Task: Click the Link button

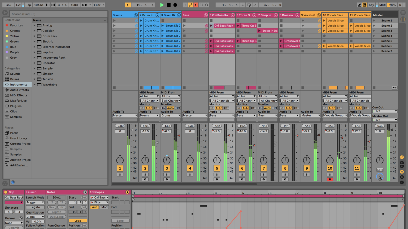Action: pos(8,5)
